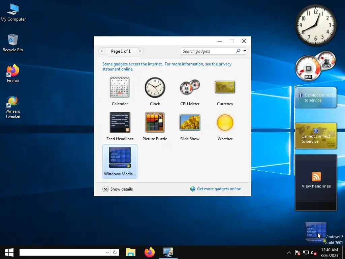The image size is (345, 259).
Task: Open the search options dropdown arrow
Action: pos(245,51)
